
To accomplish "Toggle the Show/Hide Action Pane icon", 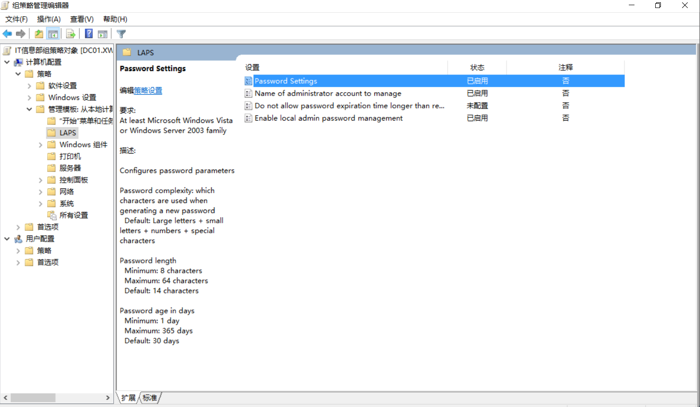I will pos(102,34).
